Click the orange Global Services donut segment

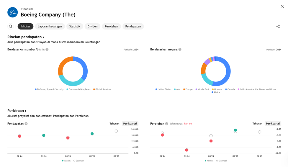(63, 64)
